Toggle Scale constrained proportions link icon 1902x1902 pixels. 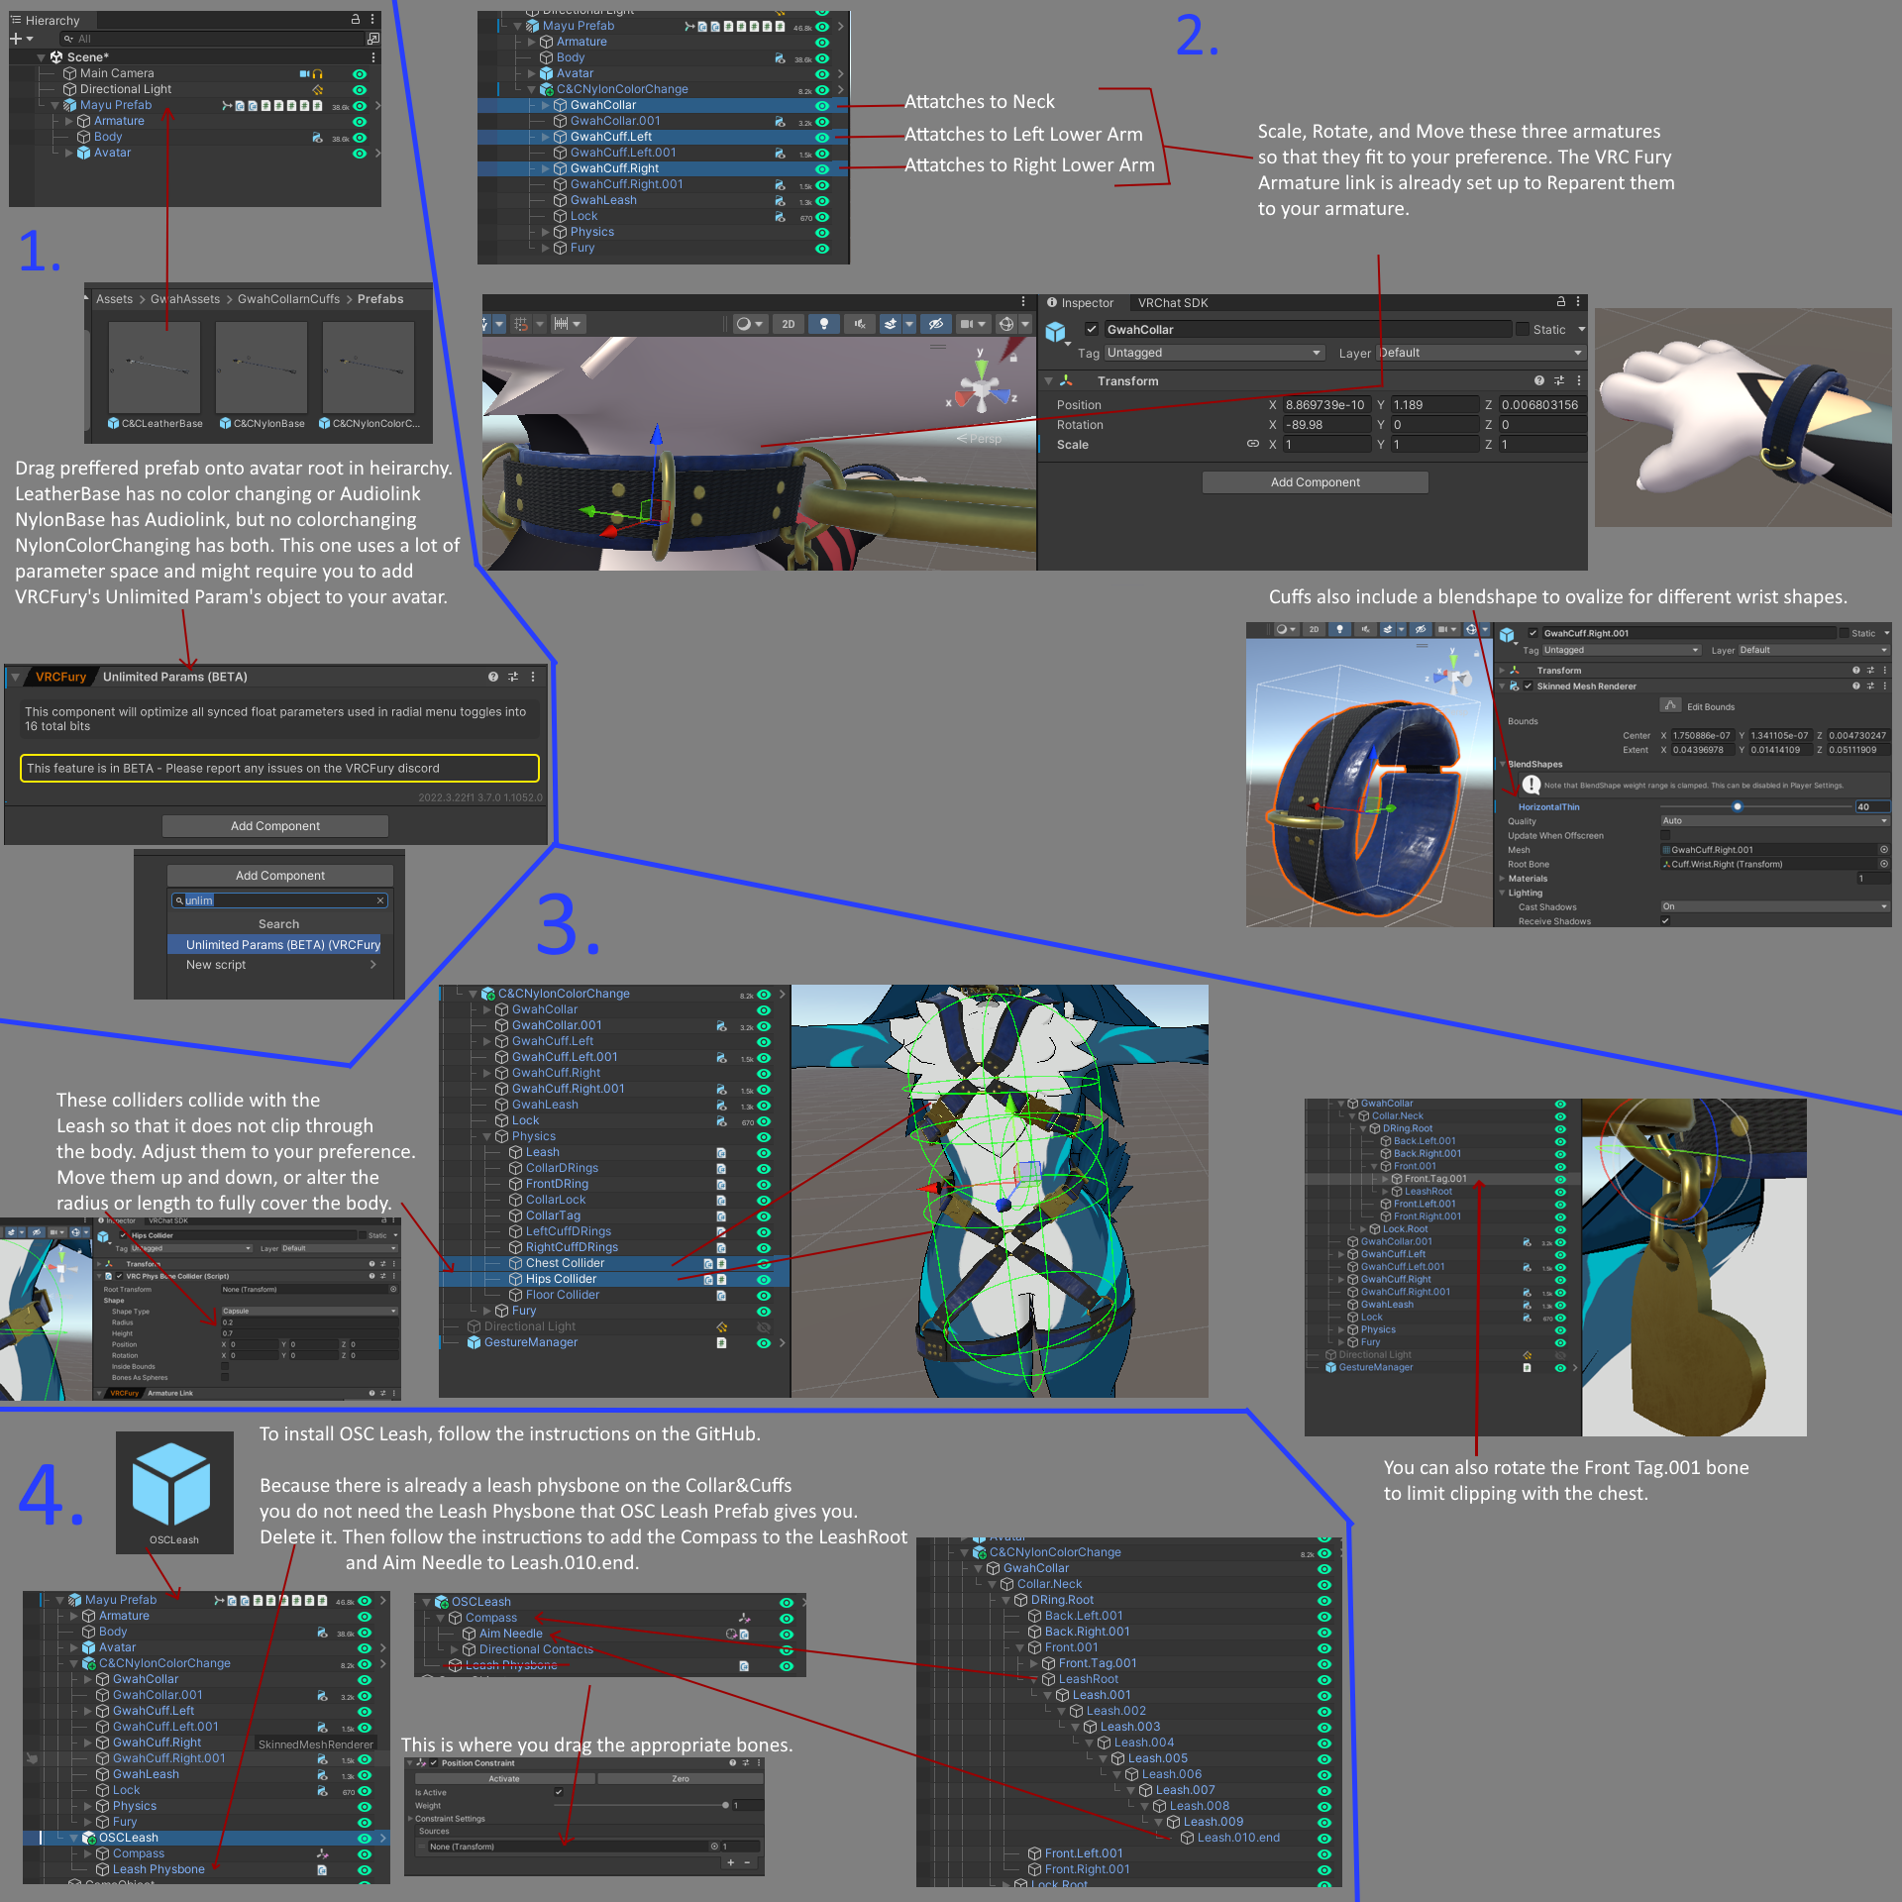[1253, 444]
